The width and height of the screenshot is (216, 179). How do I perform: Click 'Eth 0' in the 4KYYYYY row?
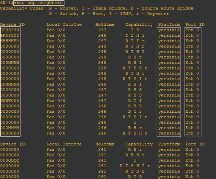pyautogui.click(x=192, y=35)
